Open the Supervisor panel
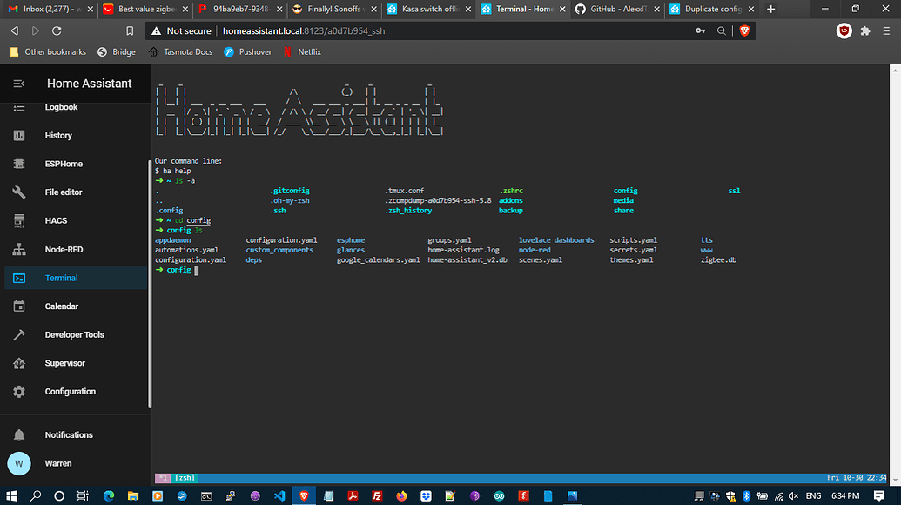 point(75,363)
